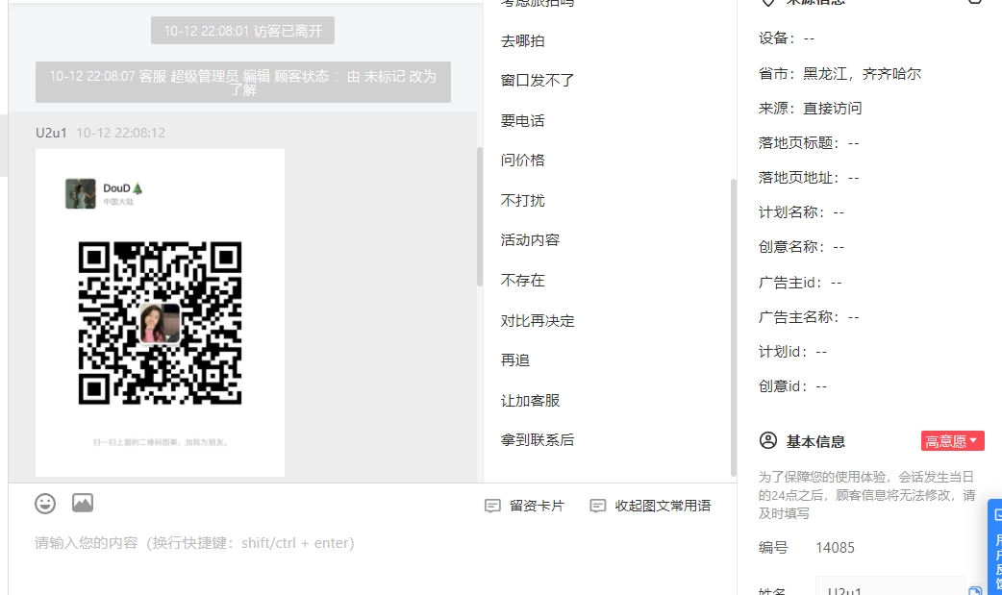Select quick reply 不存在
Image resolution: width=1002 pixels, height=595 pixels.
[523, 281]
